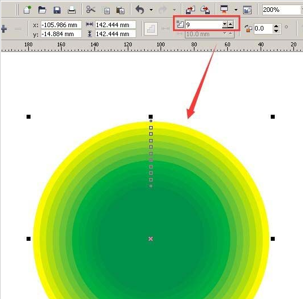
Task: Click the y position field -14.884 mm
Action: pos(61,34)
